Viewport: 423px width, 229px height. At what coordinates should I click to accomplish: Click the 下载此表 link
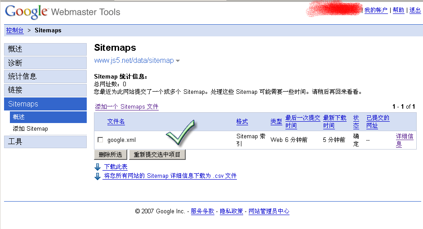[116, 167]
